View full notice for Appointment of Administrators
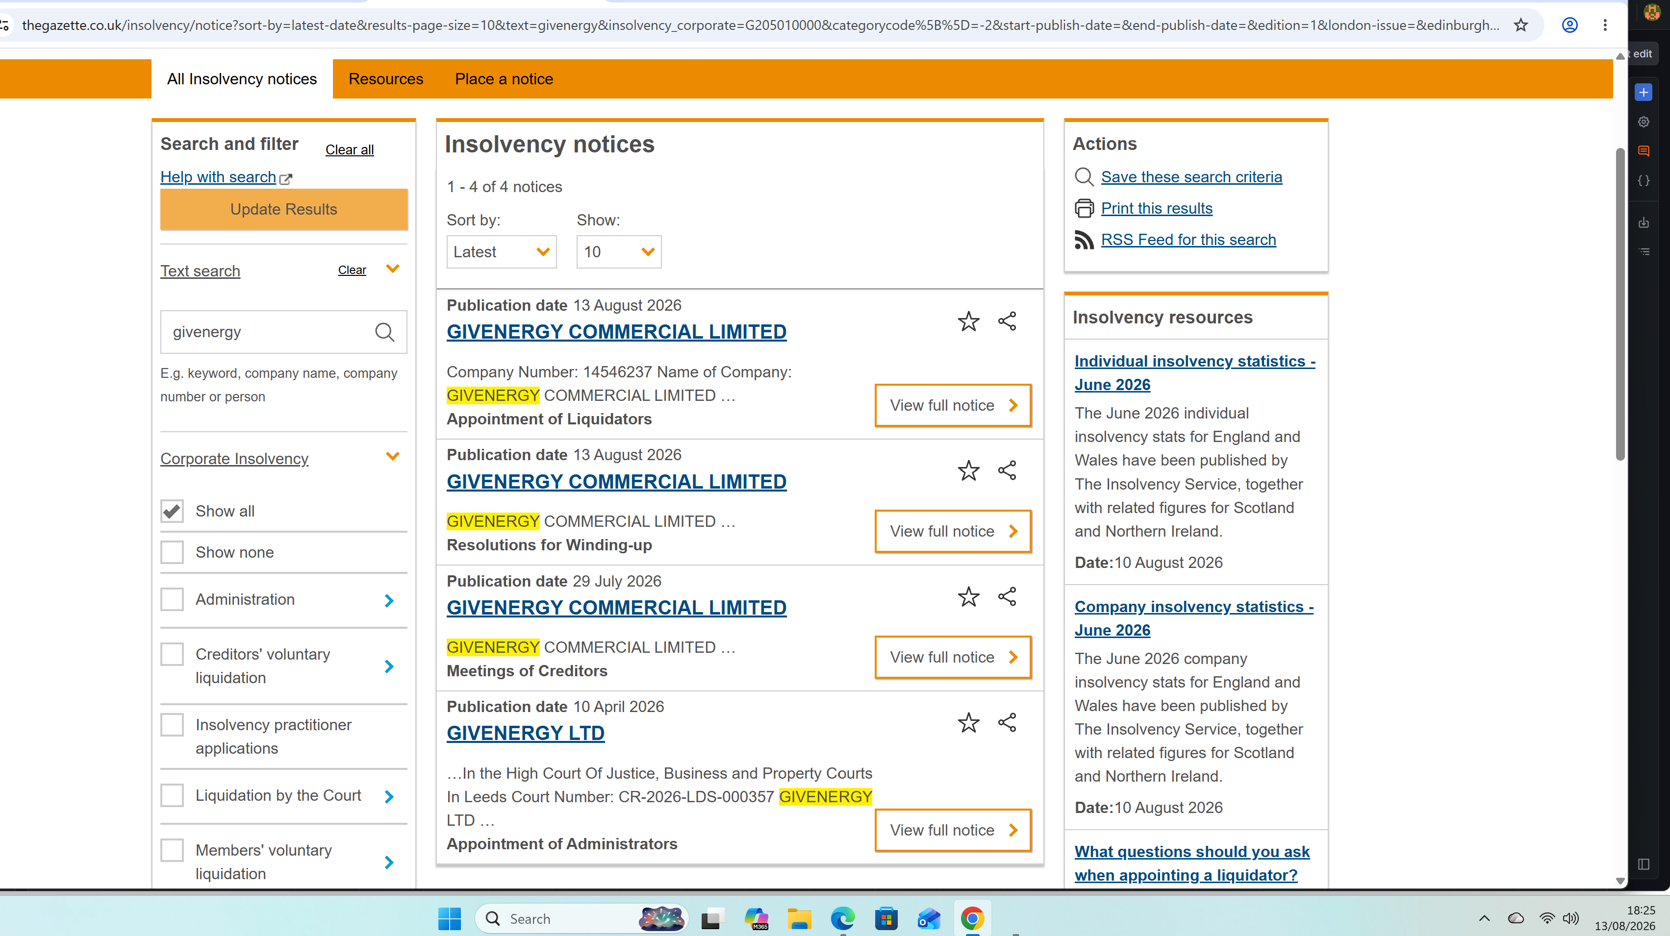The image size is (1670, 936). point(953,831)
